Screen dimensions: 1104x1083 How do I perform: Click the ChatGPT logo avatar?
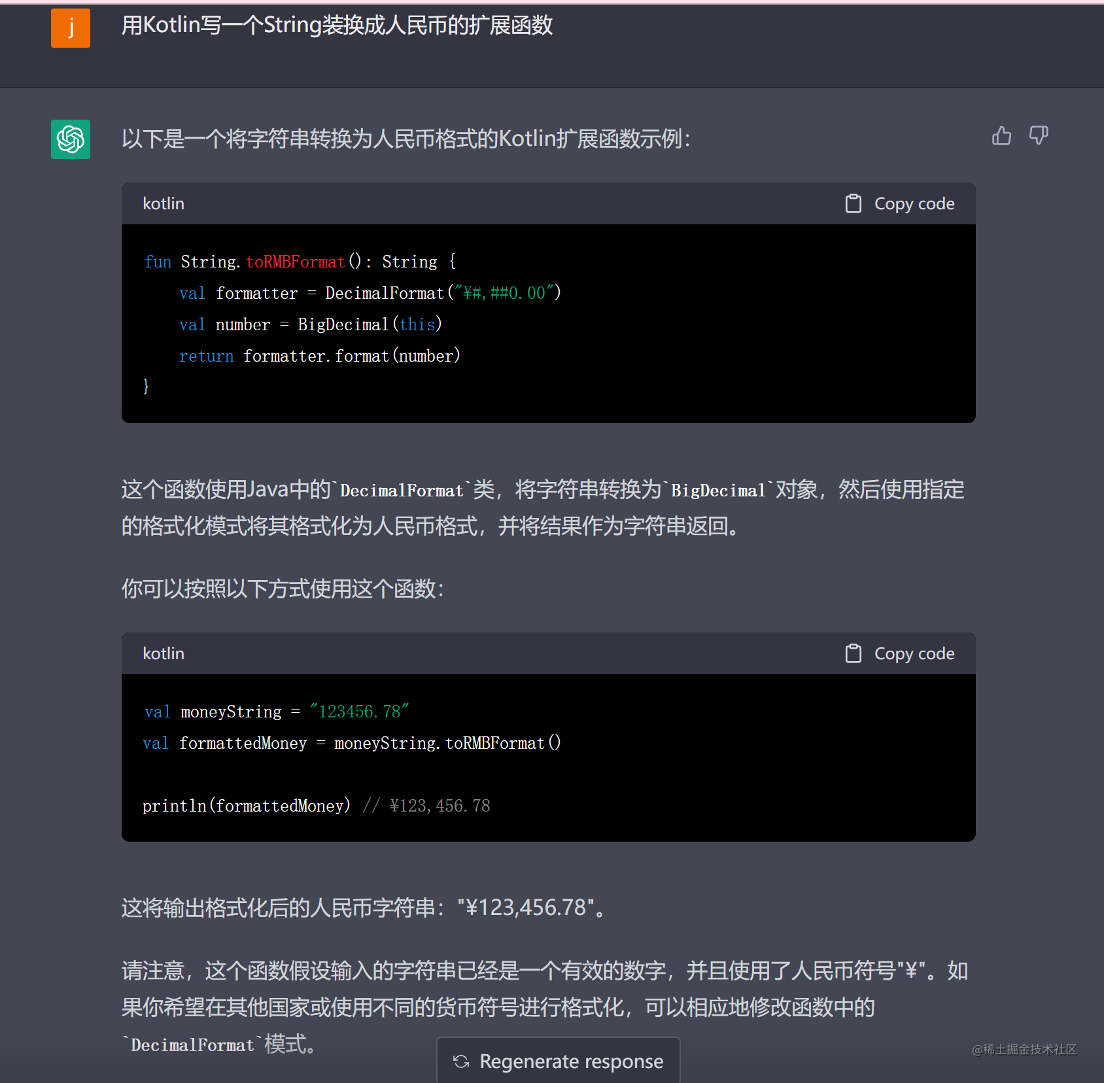[71, 139]
